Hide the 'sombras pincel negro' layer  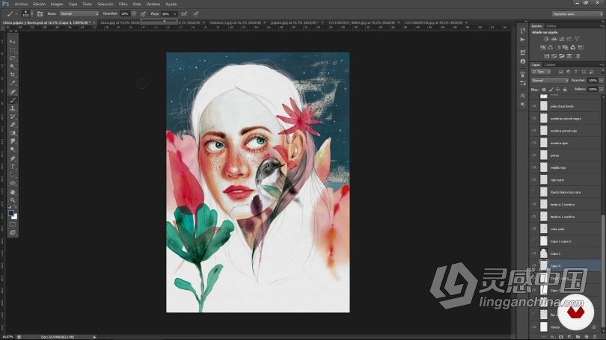534,119
